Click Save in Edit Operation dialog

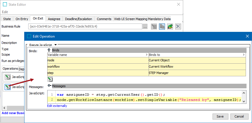[220, 116]
